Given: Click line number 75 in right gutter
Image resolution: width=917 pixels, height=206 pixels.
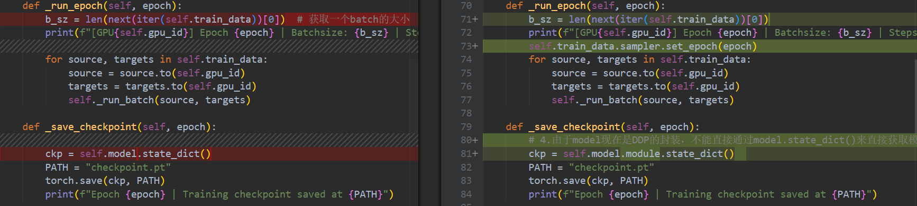Looking at the screenshot, I should (466, 73).
